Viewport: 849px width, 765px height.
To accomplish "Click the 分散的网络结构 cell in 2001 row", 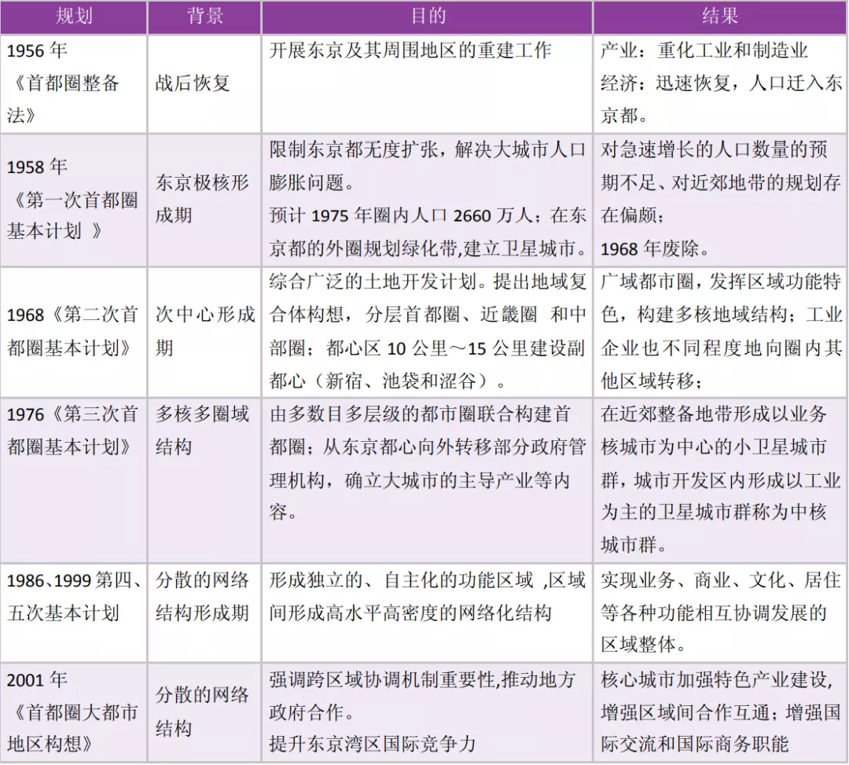I will [204, 712].
